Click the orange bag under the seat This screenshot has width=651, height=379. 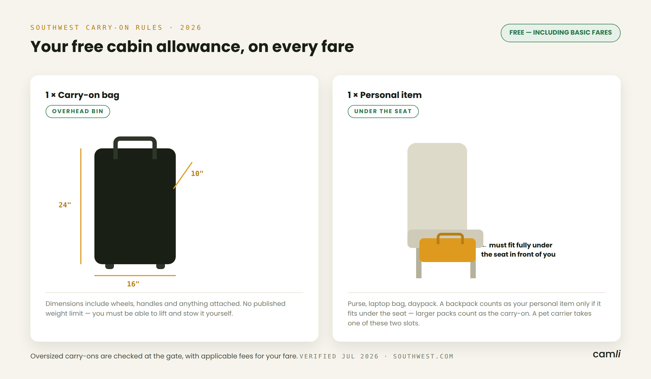coord(448,247)
